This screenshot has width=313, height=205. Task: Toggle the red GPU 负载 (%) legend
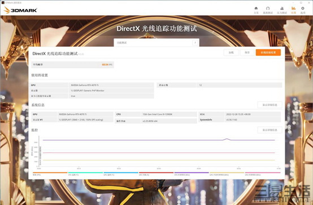pyautogui.click(x=156, y=174)
